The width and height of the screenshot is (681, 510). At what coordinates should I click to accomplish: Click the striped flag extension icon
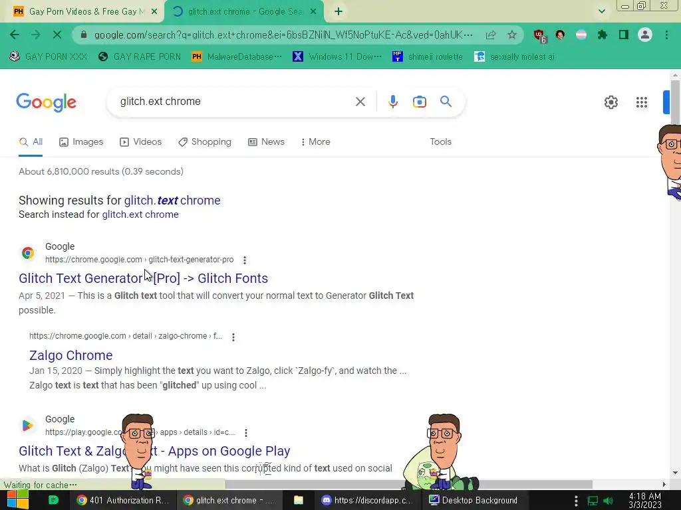click(581, 35)
